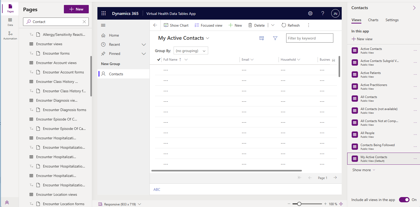This screenshot has height=207, width=420.
Task: Open the My Active Contacts view selector
Action: [x=184, y=38]
